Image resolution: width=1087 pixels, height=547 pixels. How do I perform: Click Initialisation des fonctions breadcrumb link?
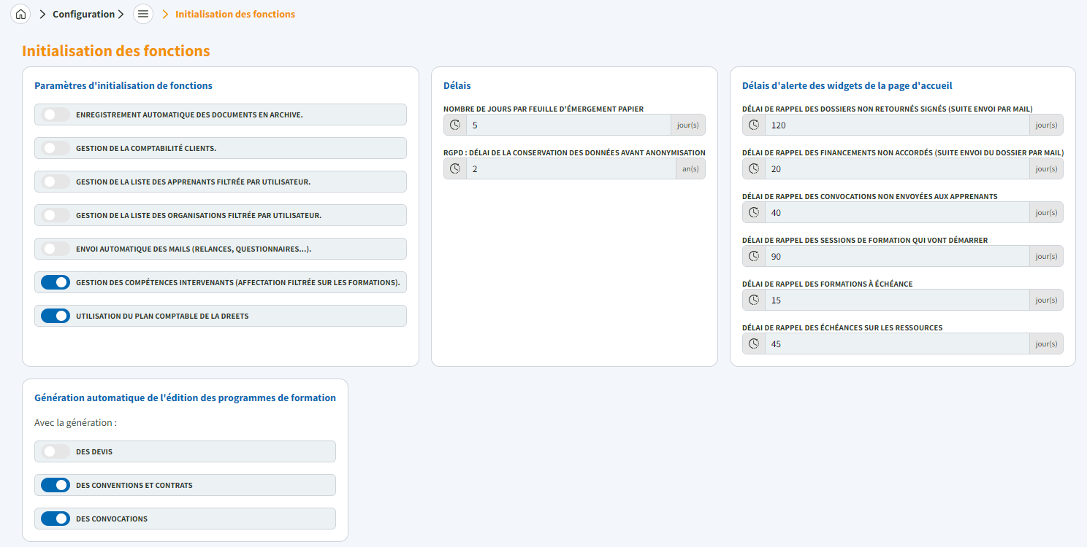pyautogui.click(x=235, y=14)
